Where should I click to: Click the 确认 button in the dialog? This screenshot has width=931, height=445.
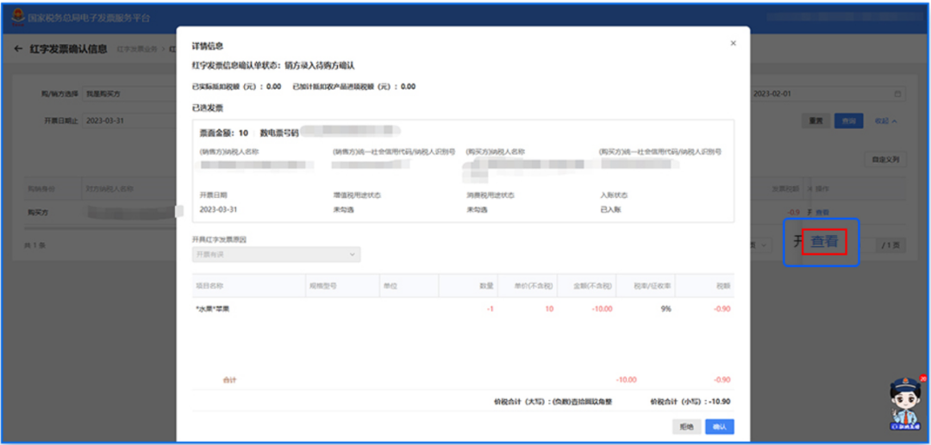720,427
